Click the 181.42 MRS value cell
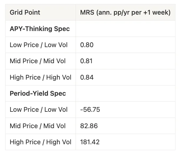Image resolution: width=181 pixels, height=158 pixels. pos(126,142)
